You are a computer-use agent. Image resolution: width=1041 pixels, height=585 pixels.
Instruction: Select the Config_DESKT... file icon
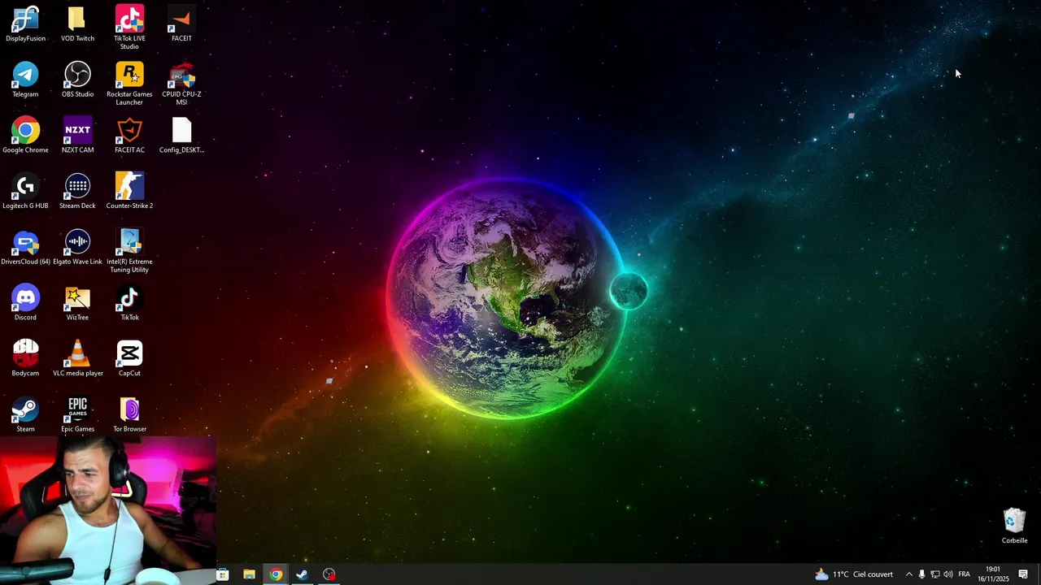coord(181,136)
